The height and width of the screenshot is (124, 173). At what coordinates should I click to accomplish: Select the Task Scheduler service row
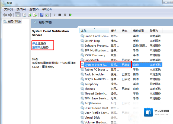(94, 74)
